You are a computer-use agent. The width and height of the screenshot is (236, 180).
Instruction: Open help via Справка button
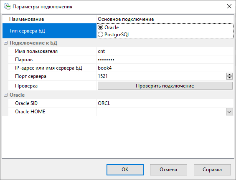point(212,170)
